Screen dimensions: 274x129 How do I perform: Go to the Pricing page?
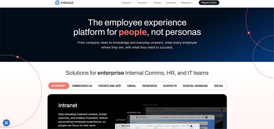(157, 3)
